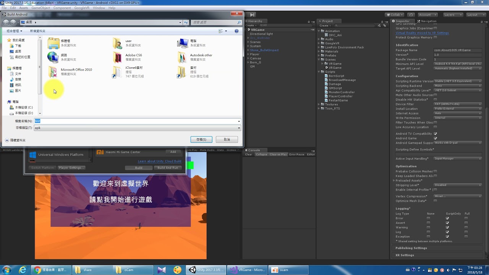489x275 pixels.
Task: Open the Scripting Backend dropdown
Action: coord(458,86)
